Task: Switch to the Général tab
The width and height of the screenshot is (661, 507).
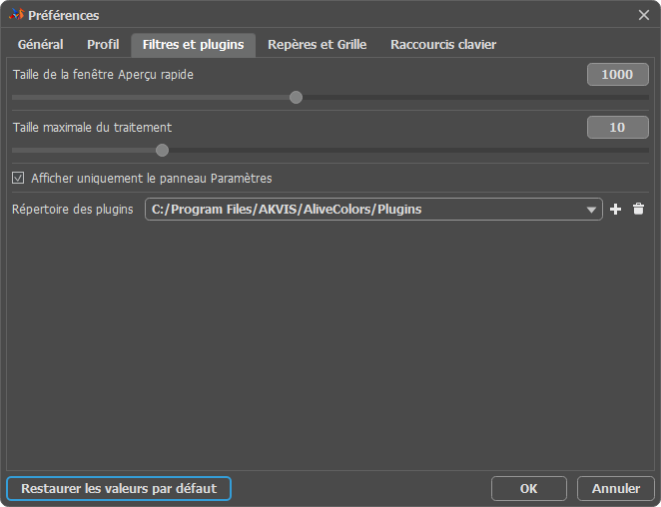Action: (41, 45)
